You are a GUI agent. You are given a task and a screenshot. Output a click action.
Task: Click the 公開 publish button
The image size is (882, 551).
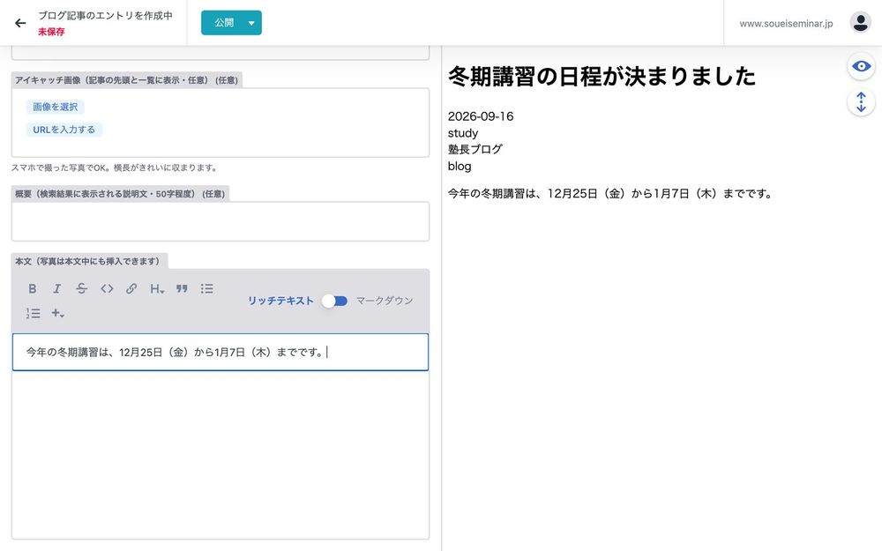[x=223, y=23]
